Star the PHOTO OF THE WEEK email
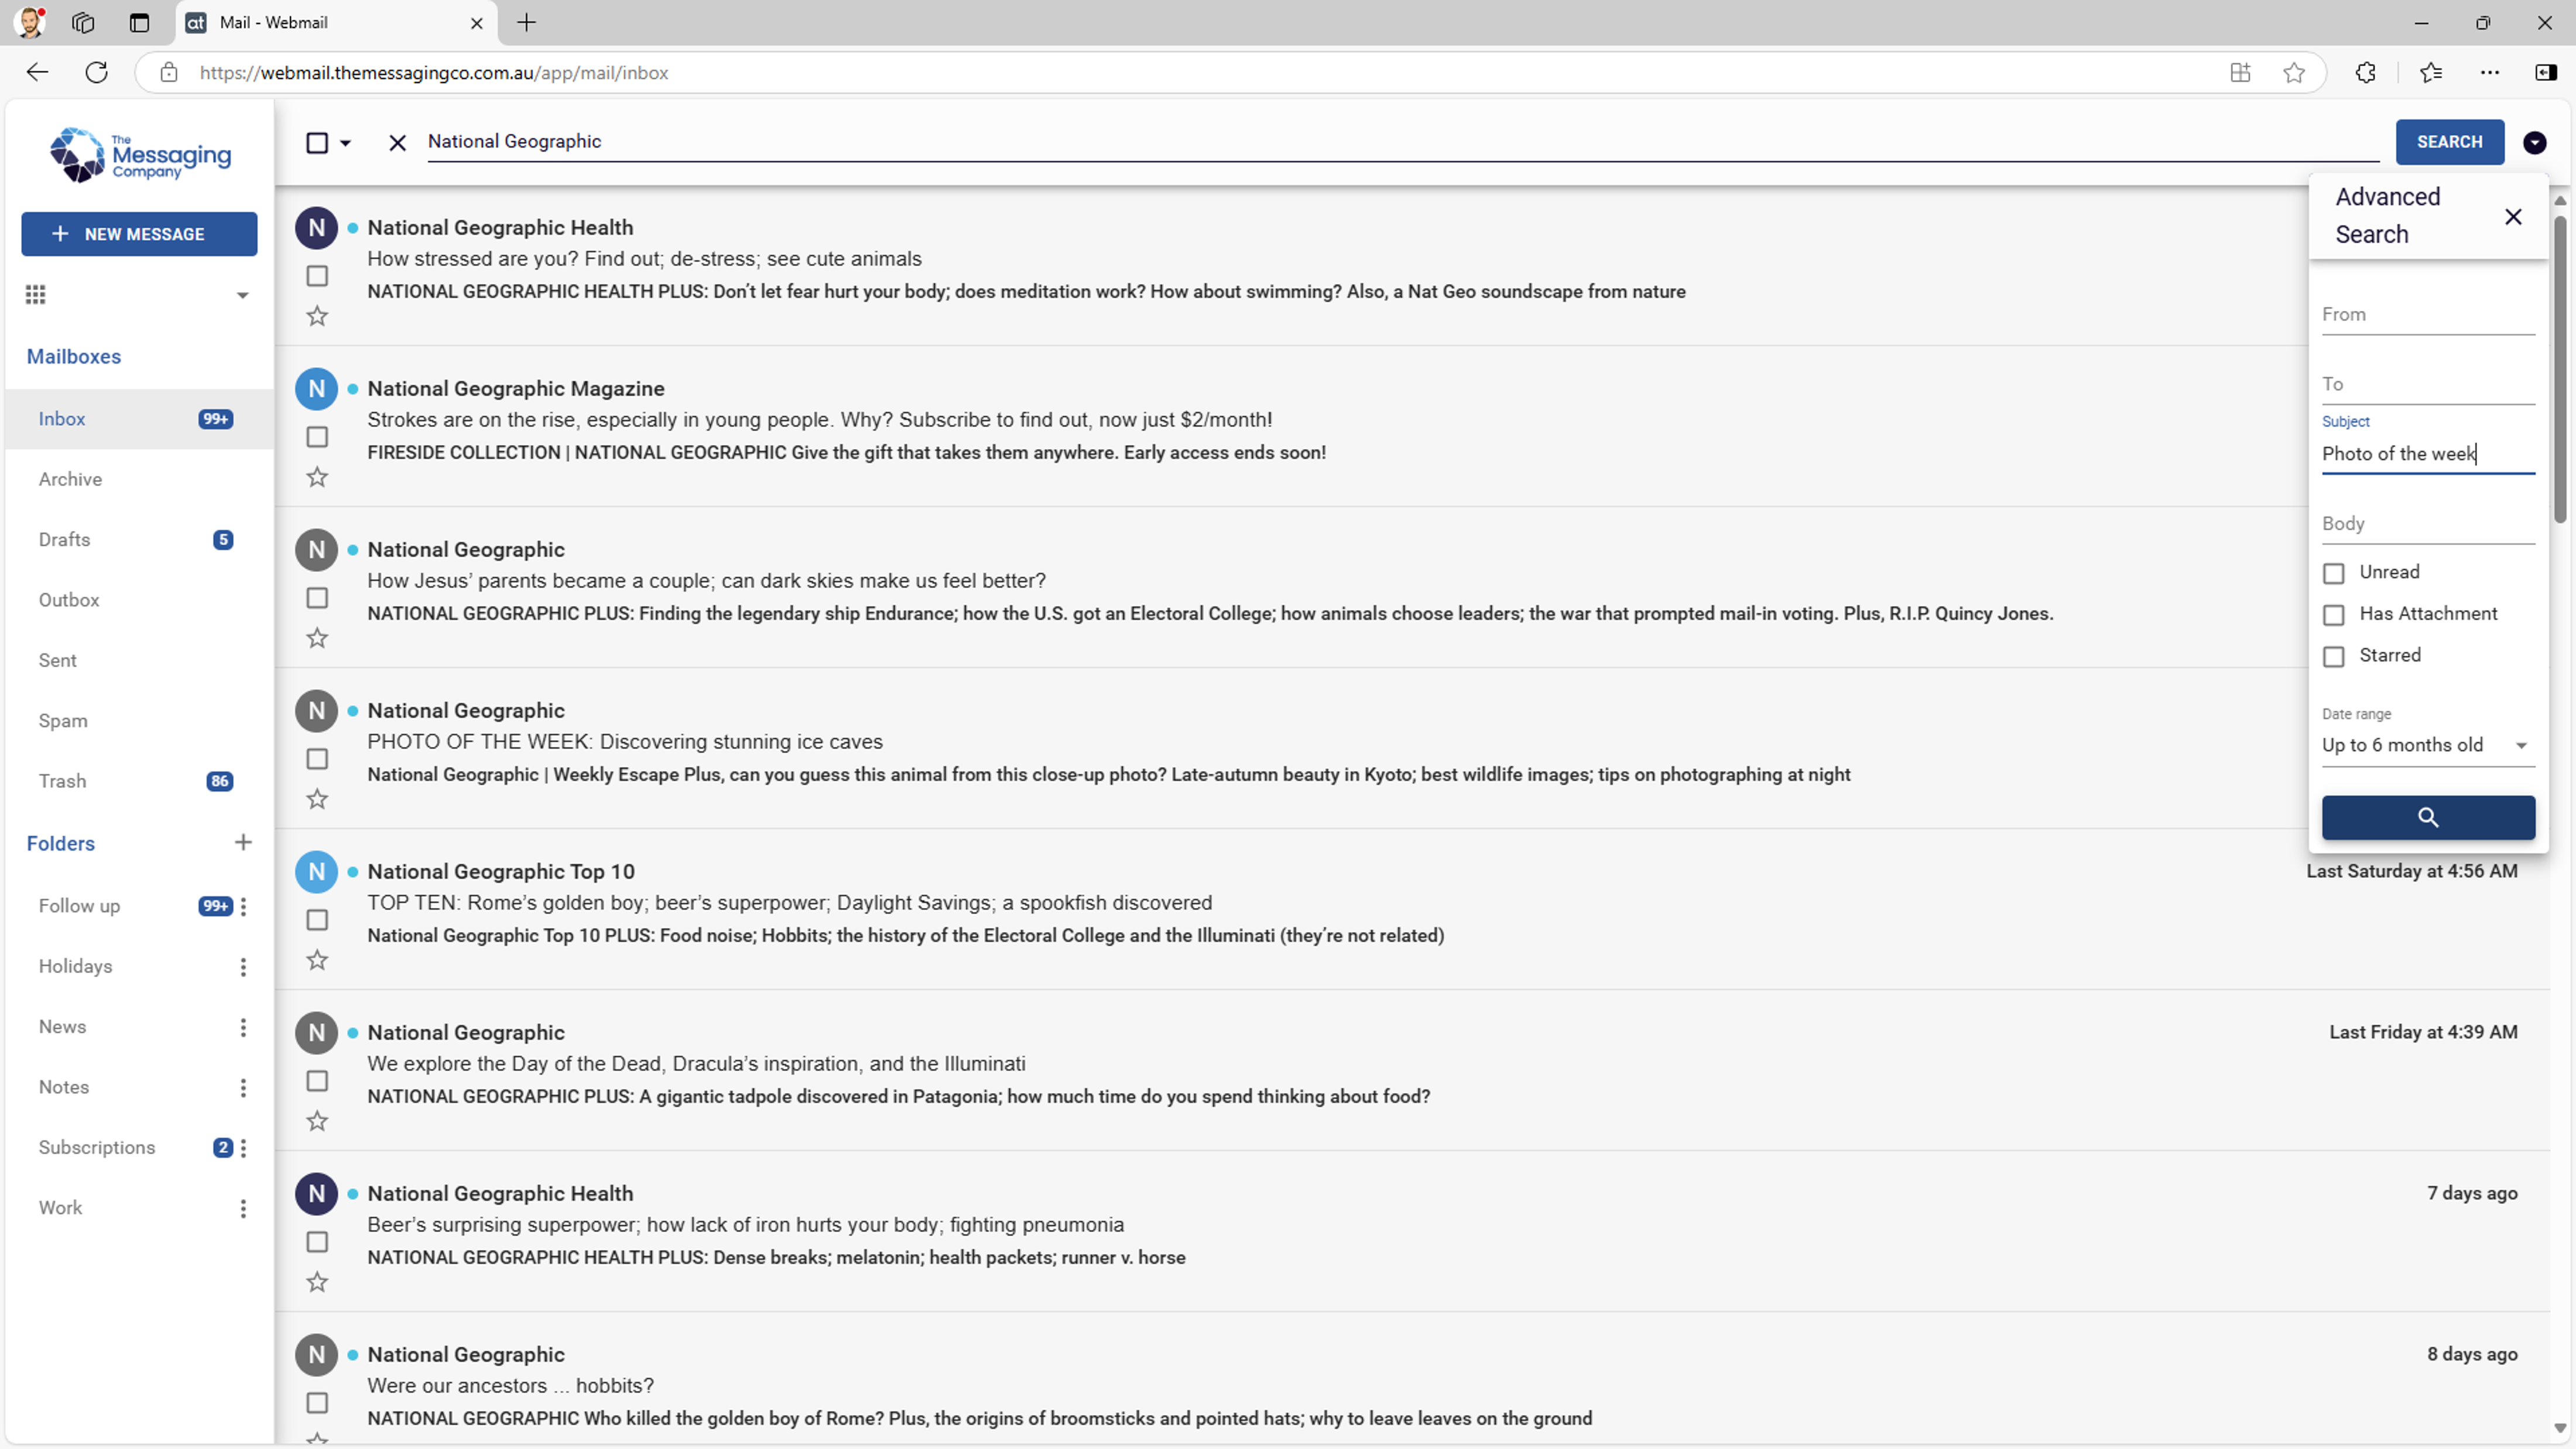Image resolution: width=2576 pixels, height=1449 pixels. click(x=317, y=799)
